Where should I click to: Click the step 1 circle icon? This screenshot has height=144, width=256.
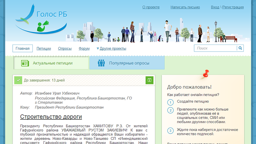[x=171, y=103]
